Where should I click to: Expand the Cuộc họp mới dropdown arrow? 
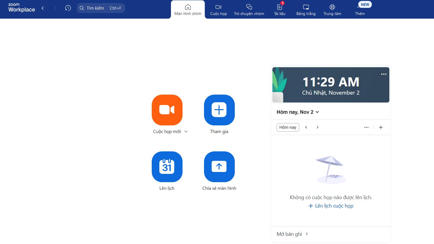[x=186, y=132]
